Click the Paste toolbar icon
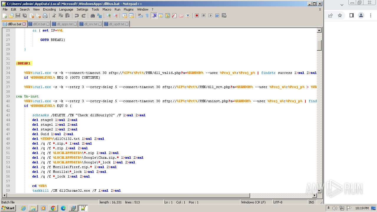Viewport: 377px width, 212px height. pos(68,16)
